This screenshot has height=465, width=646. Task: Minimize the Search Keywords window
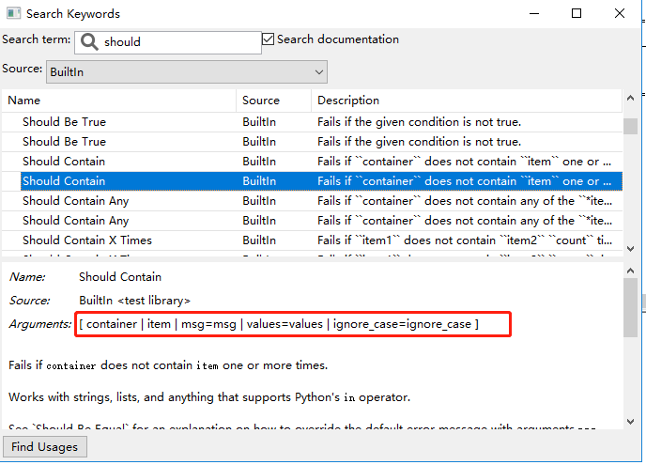point(534,13)
